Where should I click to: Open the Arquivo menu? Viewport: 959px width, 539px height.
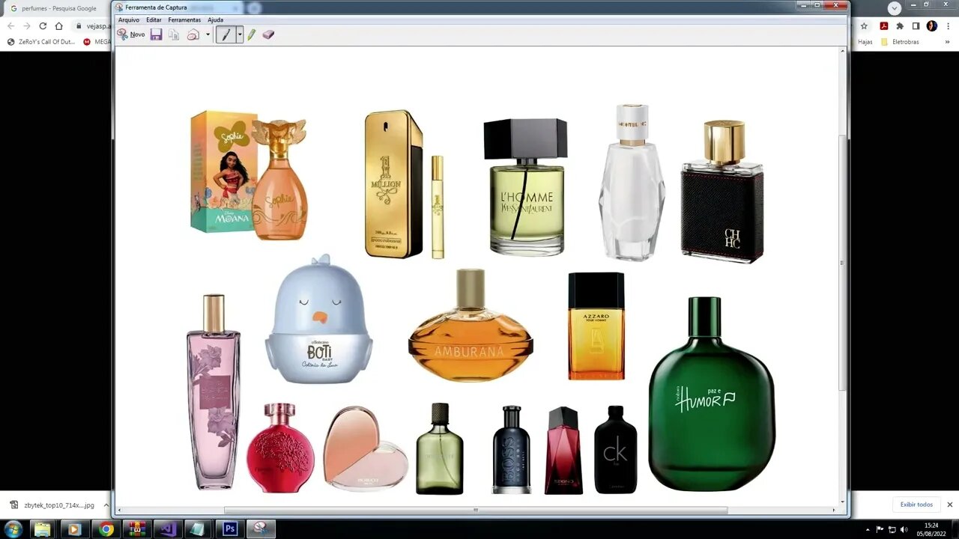click(129, 19)
